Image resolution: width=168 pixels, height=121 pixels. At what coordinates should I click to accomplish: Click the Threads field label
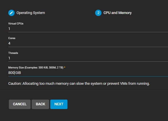13,53
